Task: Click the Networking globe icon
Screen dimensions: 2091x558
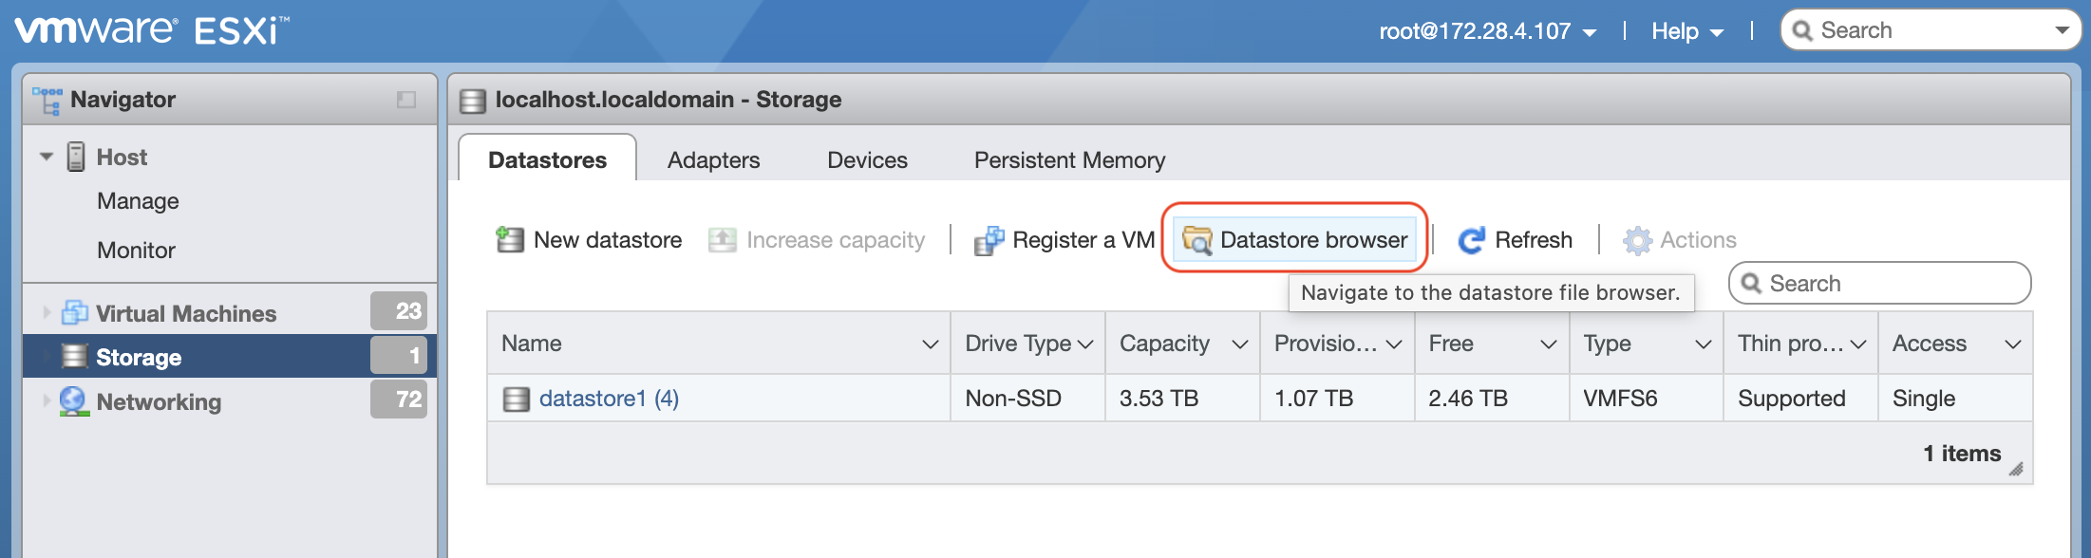Action: (74, 401)
